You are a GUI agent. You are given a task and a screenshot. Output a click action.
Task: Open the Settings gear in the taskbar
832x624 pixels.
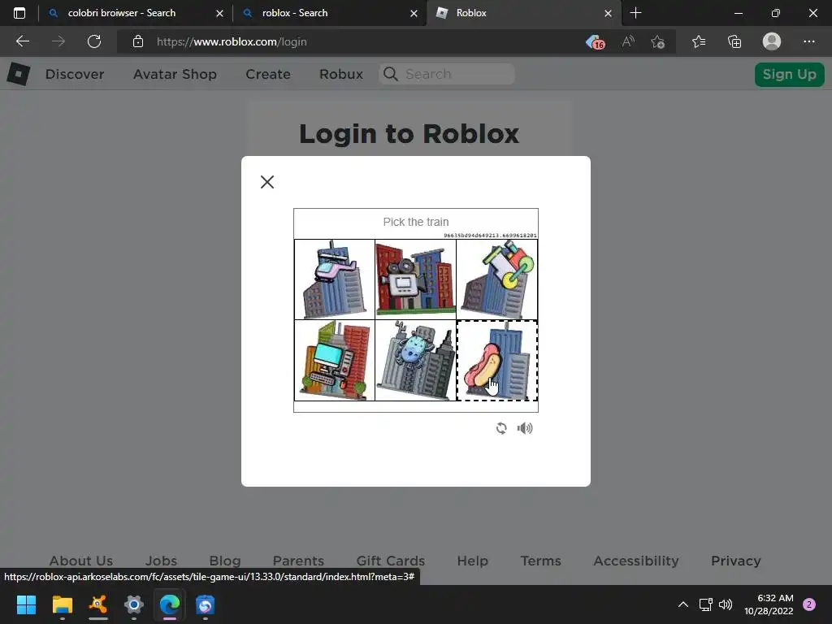pos(134,604)
